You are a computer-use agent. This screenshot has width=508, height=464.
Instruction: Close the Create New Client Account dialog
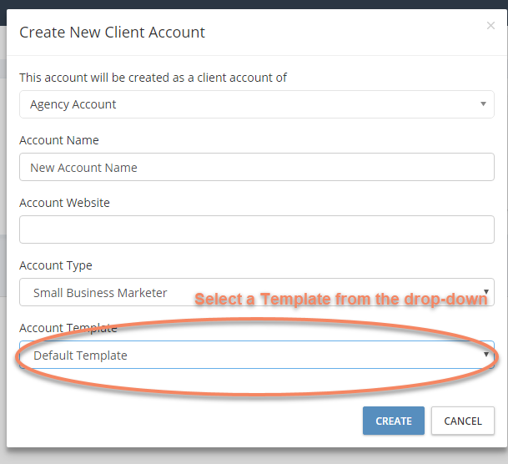pos(490,26)
